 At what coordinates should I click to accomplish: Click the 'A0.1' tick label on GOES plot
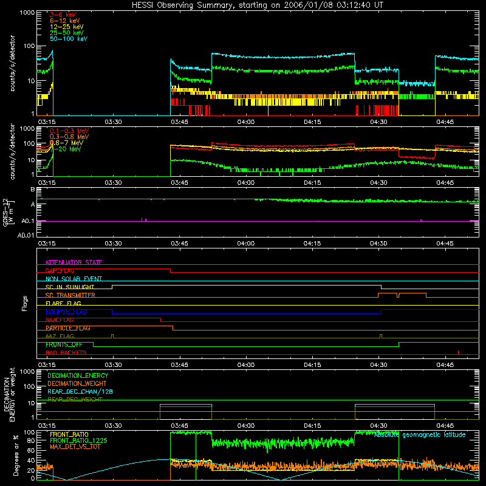click(x=27, y=221)
